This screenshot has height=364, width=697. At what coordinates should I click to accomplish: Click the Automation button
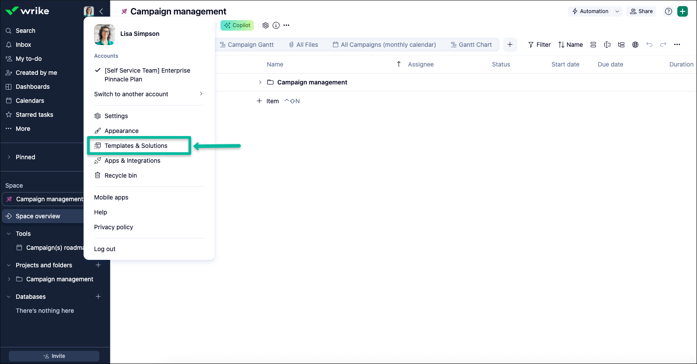tap(590, 11)
